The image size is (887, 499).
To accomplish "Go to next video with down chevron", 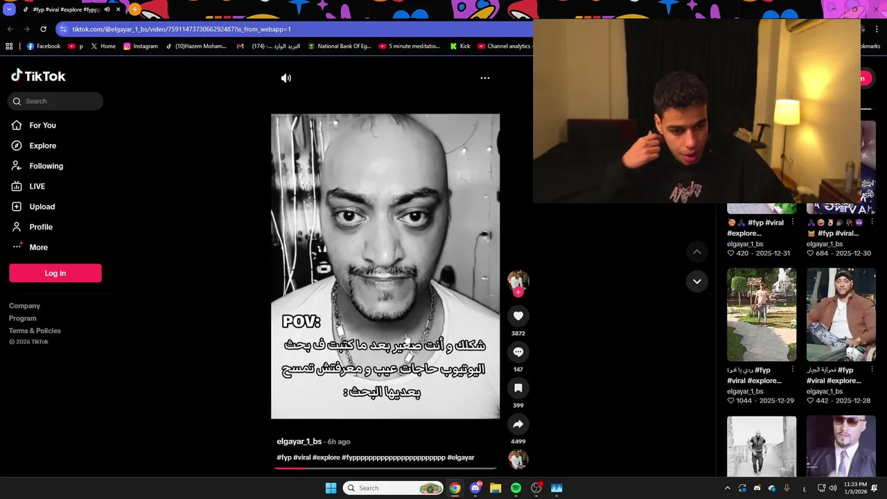I will [x=697, y=281].
